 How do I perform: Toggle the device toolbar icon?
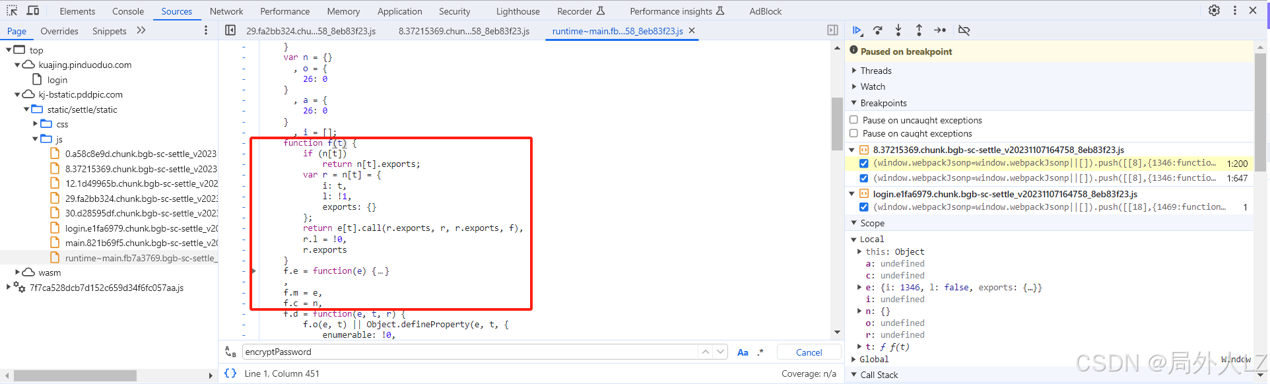[x=33, y=11]
